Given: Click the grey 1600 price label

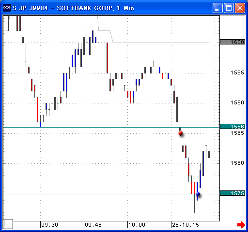Looking at the screenshot, I should (232, 42).
